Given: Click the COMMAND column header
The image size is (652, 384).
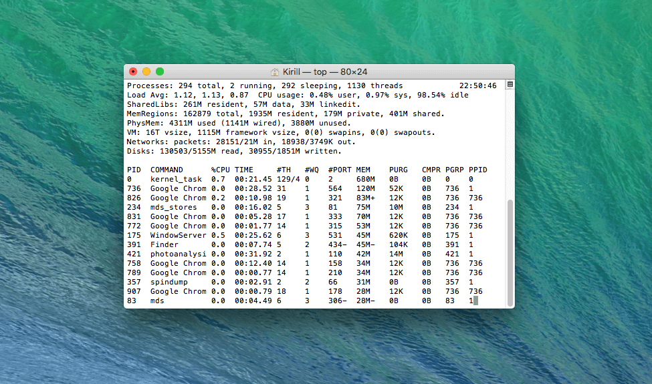Looking at the screenshot, I should pos(167,170).
